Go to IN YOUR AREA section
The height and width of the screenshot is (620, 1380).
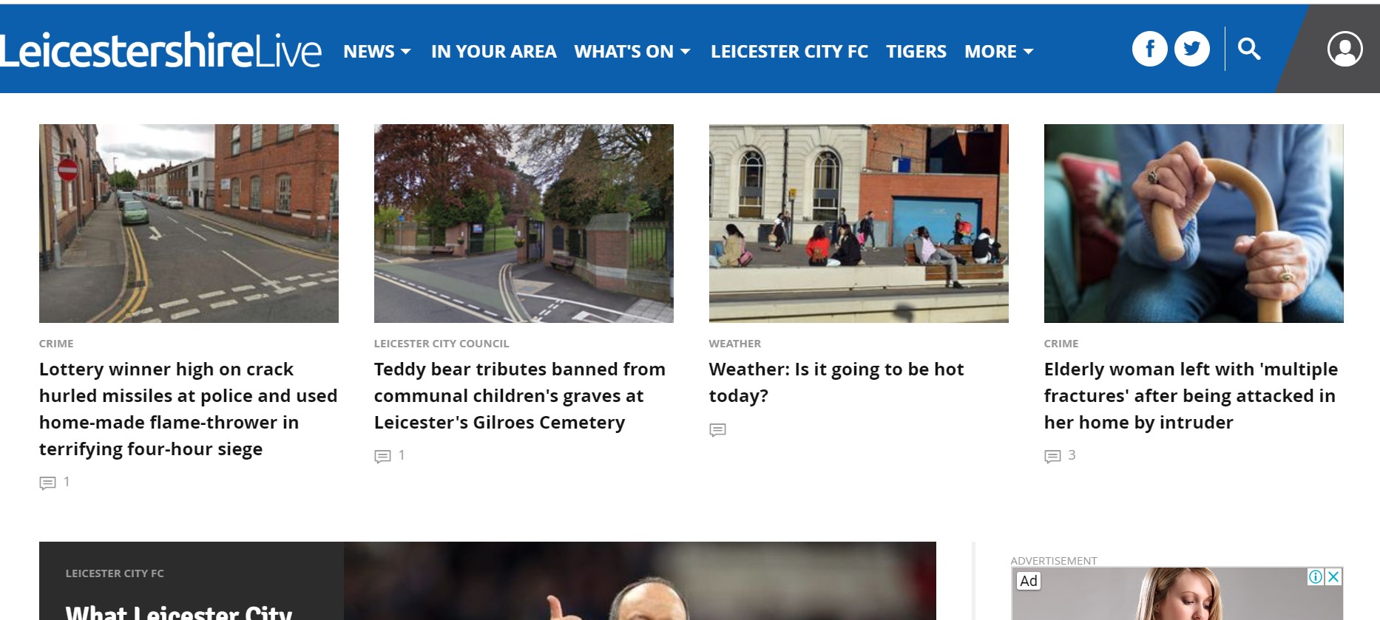(493, 52)
